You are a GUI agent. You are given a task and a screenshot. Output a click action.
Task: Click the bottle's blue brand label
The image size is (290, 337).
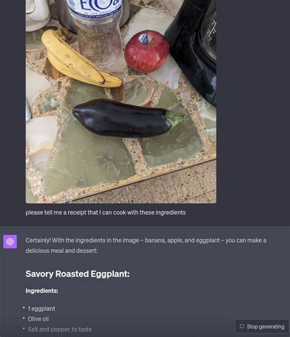click(x=95, y=9)
